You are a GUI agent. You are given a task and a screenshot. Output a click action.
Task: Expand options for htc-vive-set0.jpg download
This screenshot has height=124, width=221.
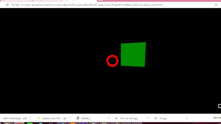148,118
